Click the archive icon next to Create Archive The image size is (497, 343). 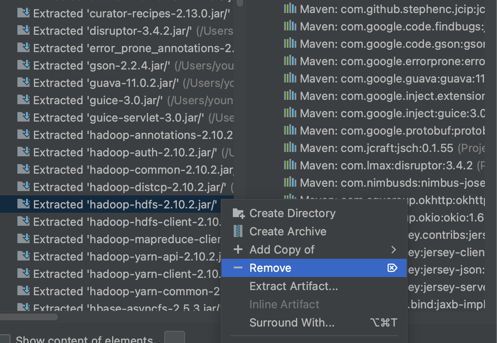(x=238, y=231)
